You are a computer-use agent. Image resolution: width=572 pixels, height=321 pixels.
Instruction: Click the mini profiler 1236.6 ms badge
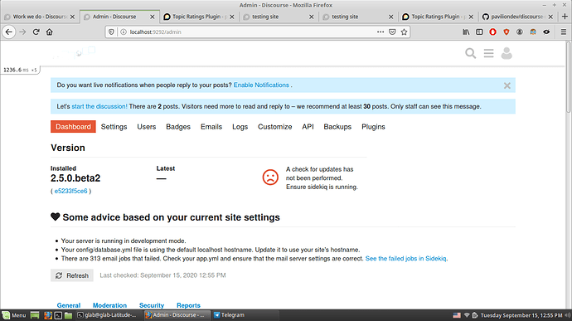coord(21,70)
